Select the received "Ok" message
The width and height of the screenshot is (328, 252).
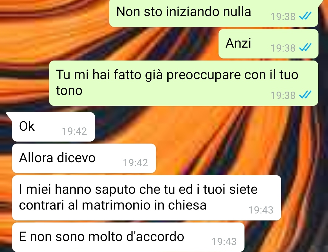53,127
